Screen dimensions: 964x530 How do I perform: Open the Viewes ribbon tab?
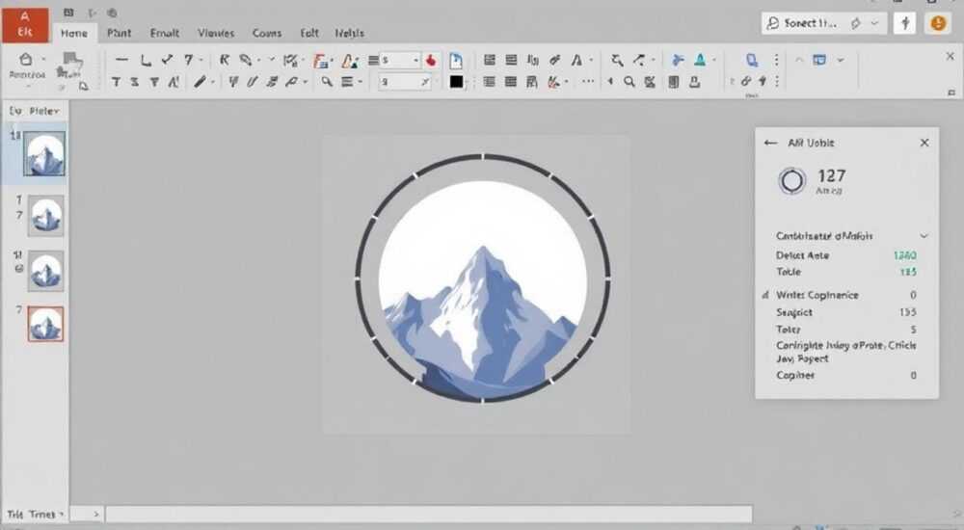click(x=216, y=33)
